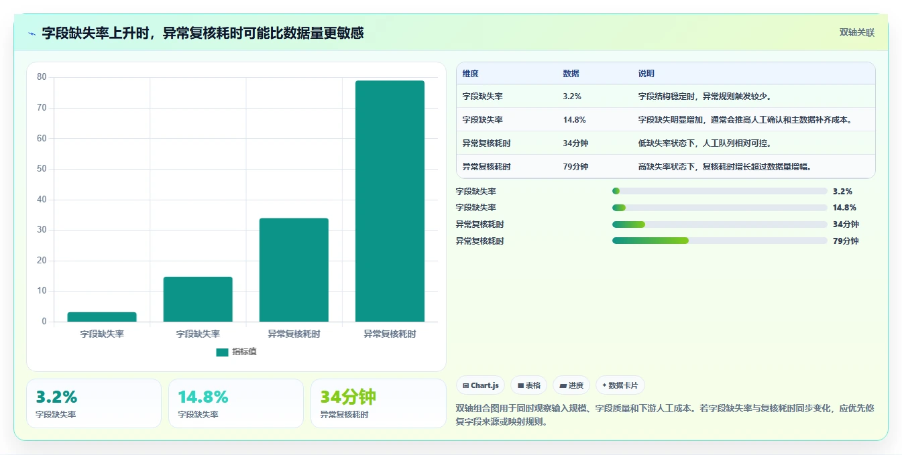Click the shortest chart bar near 3
The width and height of the screenshot is (902, 455).
click(x=102, y=317)
